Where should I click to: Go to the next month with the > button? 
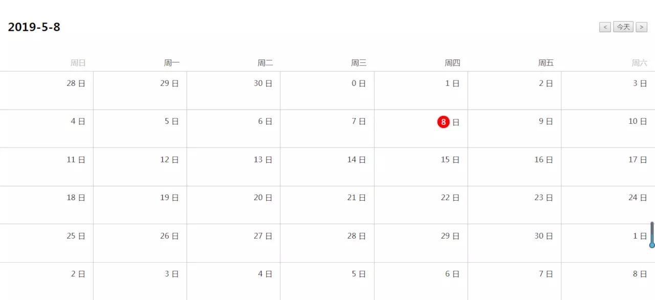[x=641, y=27]
